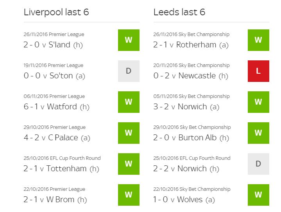Click the grey D badge for Leeds v Norwich EFL Cup
This screenshot has width=281, height=212.
click(258, 164)
